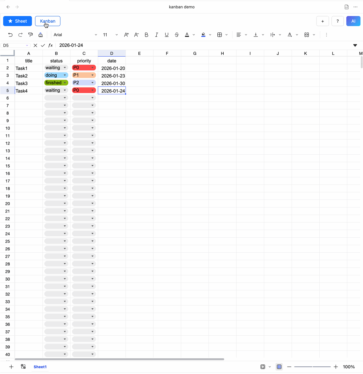Select the Sheet1 tab
The height and width of the screenshot is (374, 363).
tap(40, 367)
